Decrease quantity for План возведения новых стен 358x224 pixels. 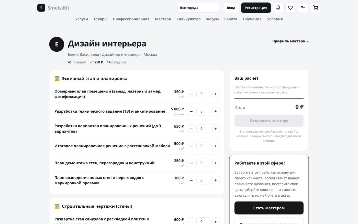pos(191,180)
